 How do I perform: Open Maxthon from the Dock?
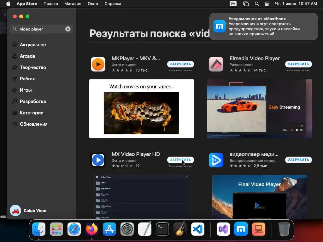coord(241,229)
